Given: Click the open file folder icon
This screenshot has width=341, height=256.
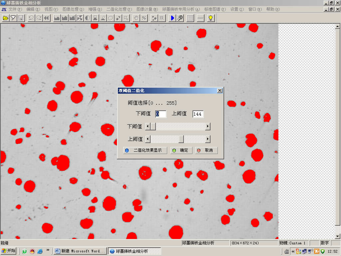Looking at the screenshot, I should (5, 18).
